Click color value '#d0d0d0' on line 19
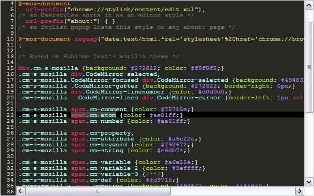The image size is (314, 196). pyautogui.click(x=212, y=92)
